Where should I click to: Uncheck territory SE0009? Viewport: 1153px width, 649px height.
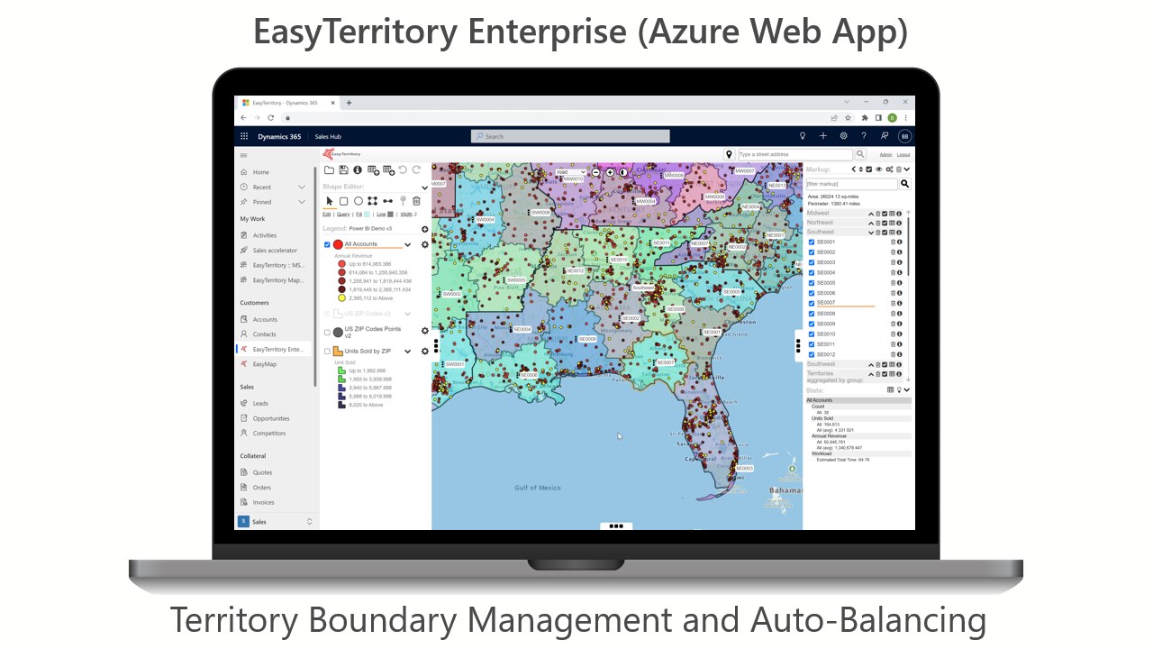812,324
